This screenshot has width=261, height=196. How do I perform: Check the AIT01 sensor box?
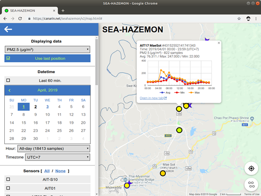8,188
